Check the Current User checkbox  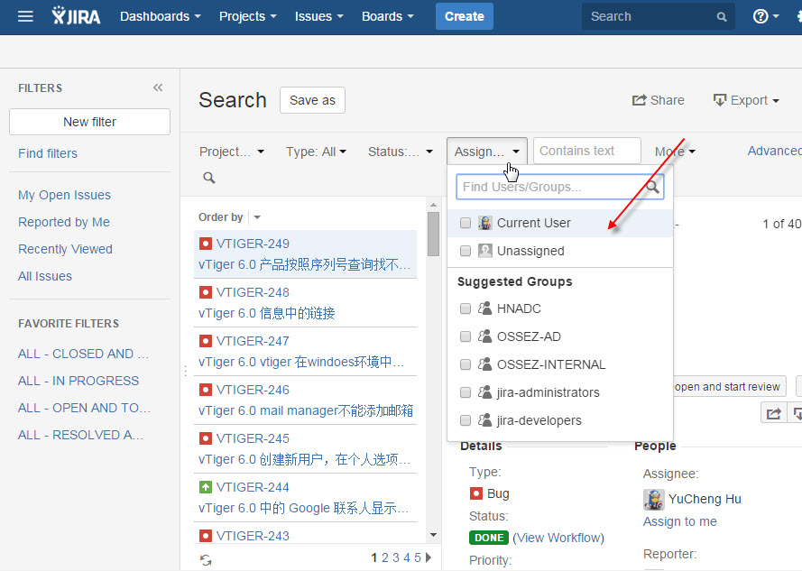[x=466, y=223]
